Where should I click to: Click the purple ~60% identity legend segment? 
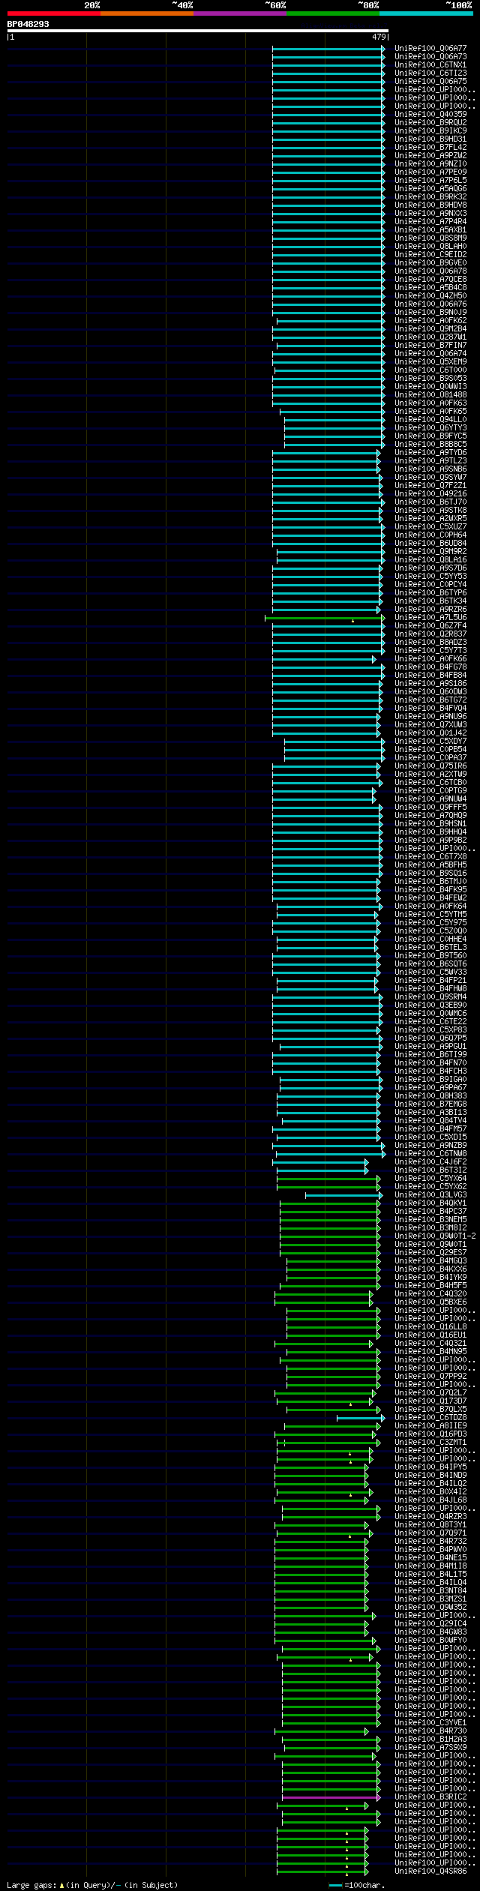coord(239,13)
